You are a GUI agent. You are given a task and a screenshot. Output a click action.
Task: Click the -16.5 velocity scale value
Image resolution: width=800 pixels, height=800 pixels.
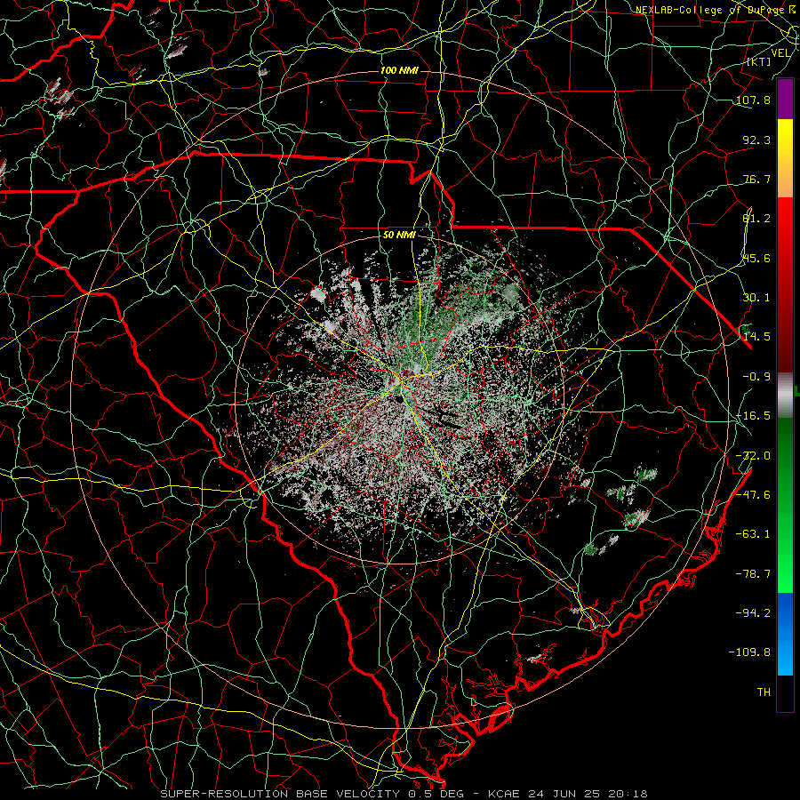click(753, 415)
